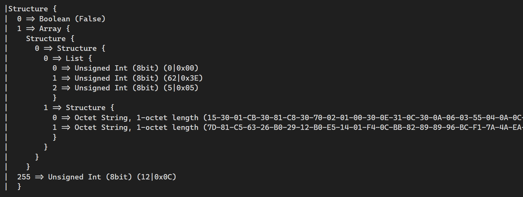Select the "1 => Structure {" line
Image resolution: width=523 pixels, height=197 pixels.
pos(79,108)
